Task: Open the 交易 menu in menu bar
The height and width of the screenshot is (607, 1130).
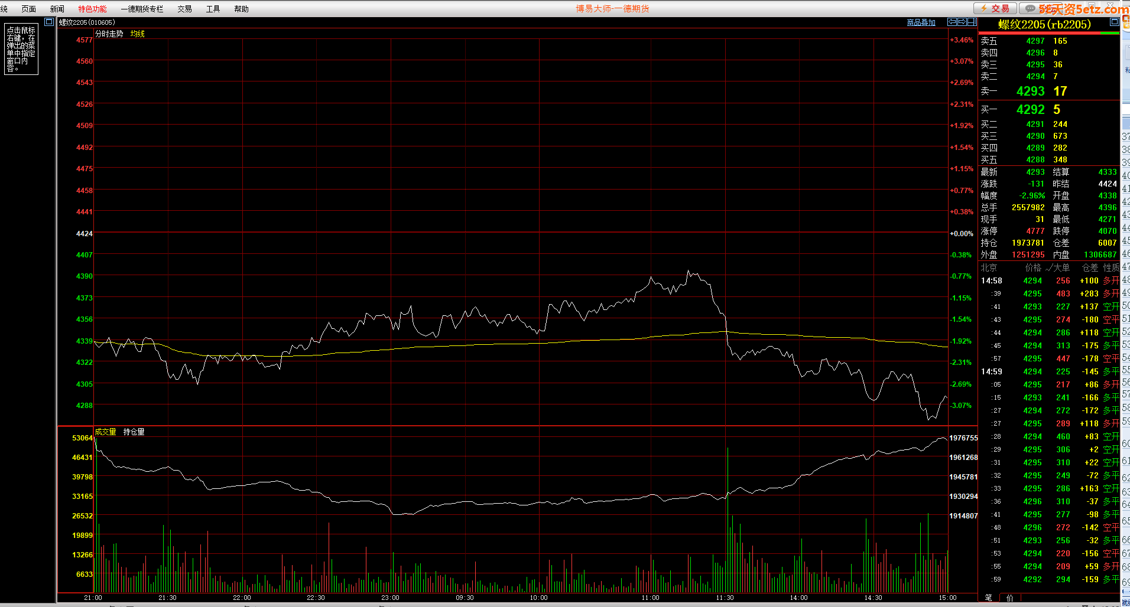Action: [x=184, y=9]
